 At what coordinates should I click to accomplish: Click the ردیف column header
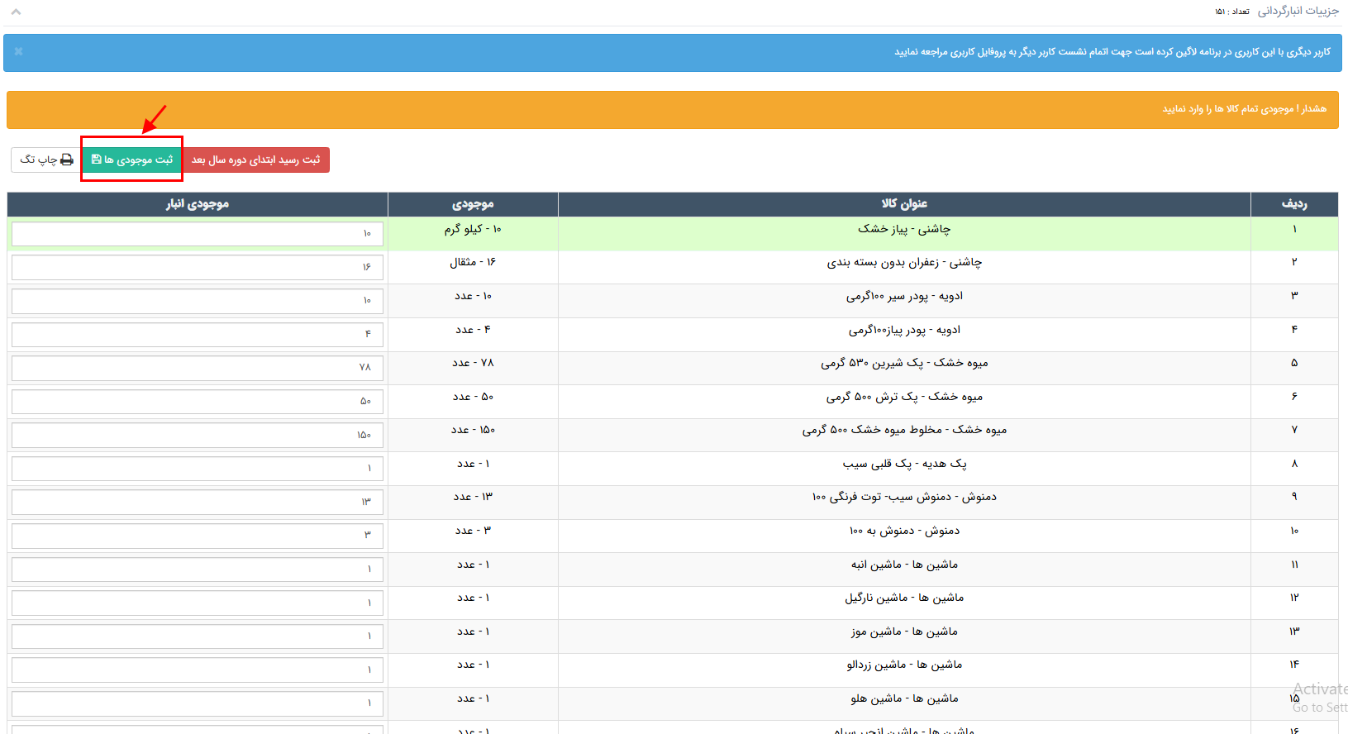[x=1293, y=204]
